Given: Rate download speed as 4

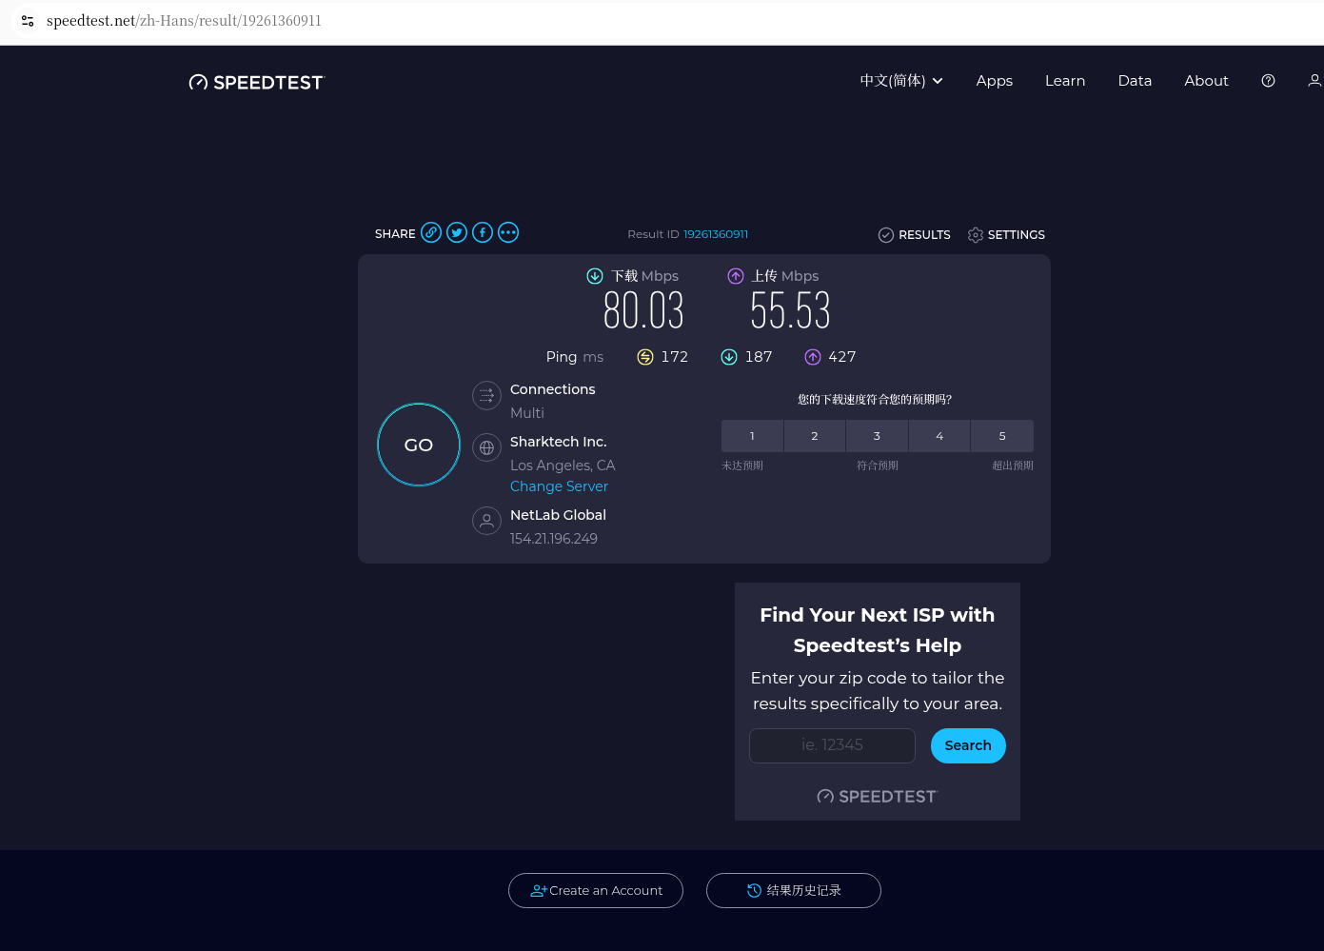Looking at the screenshot, I should 939,436.
